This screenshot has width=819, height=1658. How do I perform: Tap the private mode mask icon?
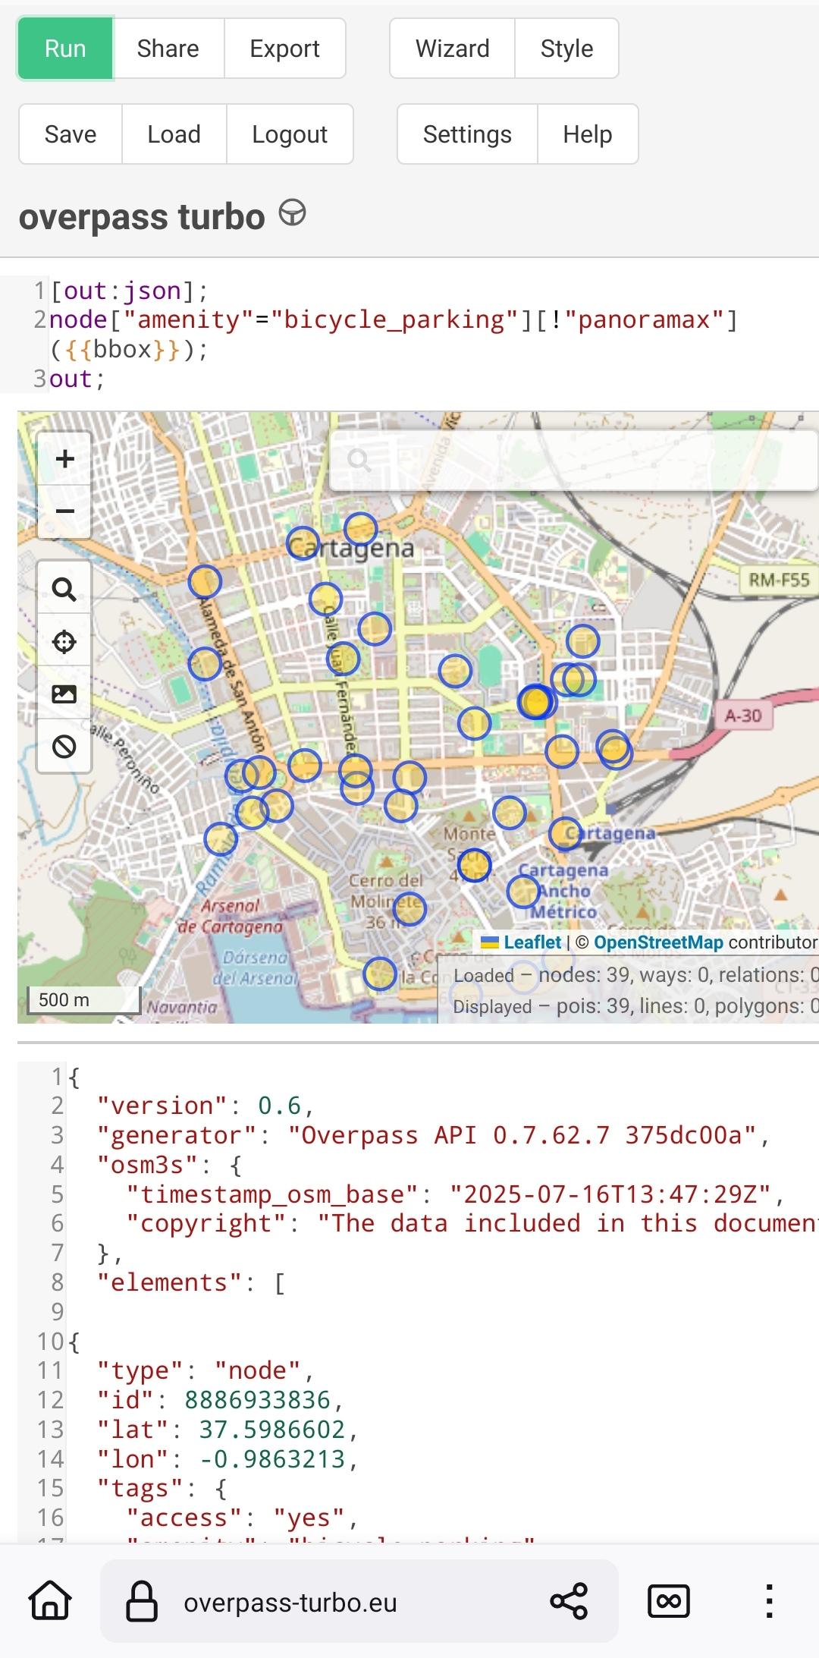[668, 1602]
